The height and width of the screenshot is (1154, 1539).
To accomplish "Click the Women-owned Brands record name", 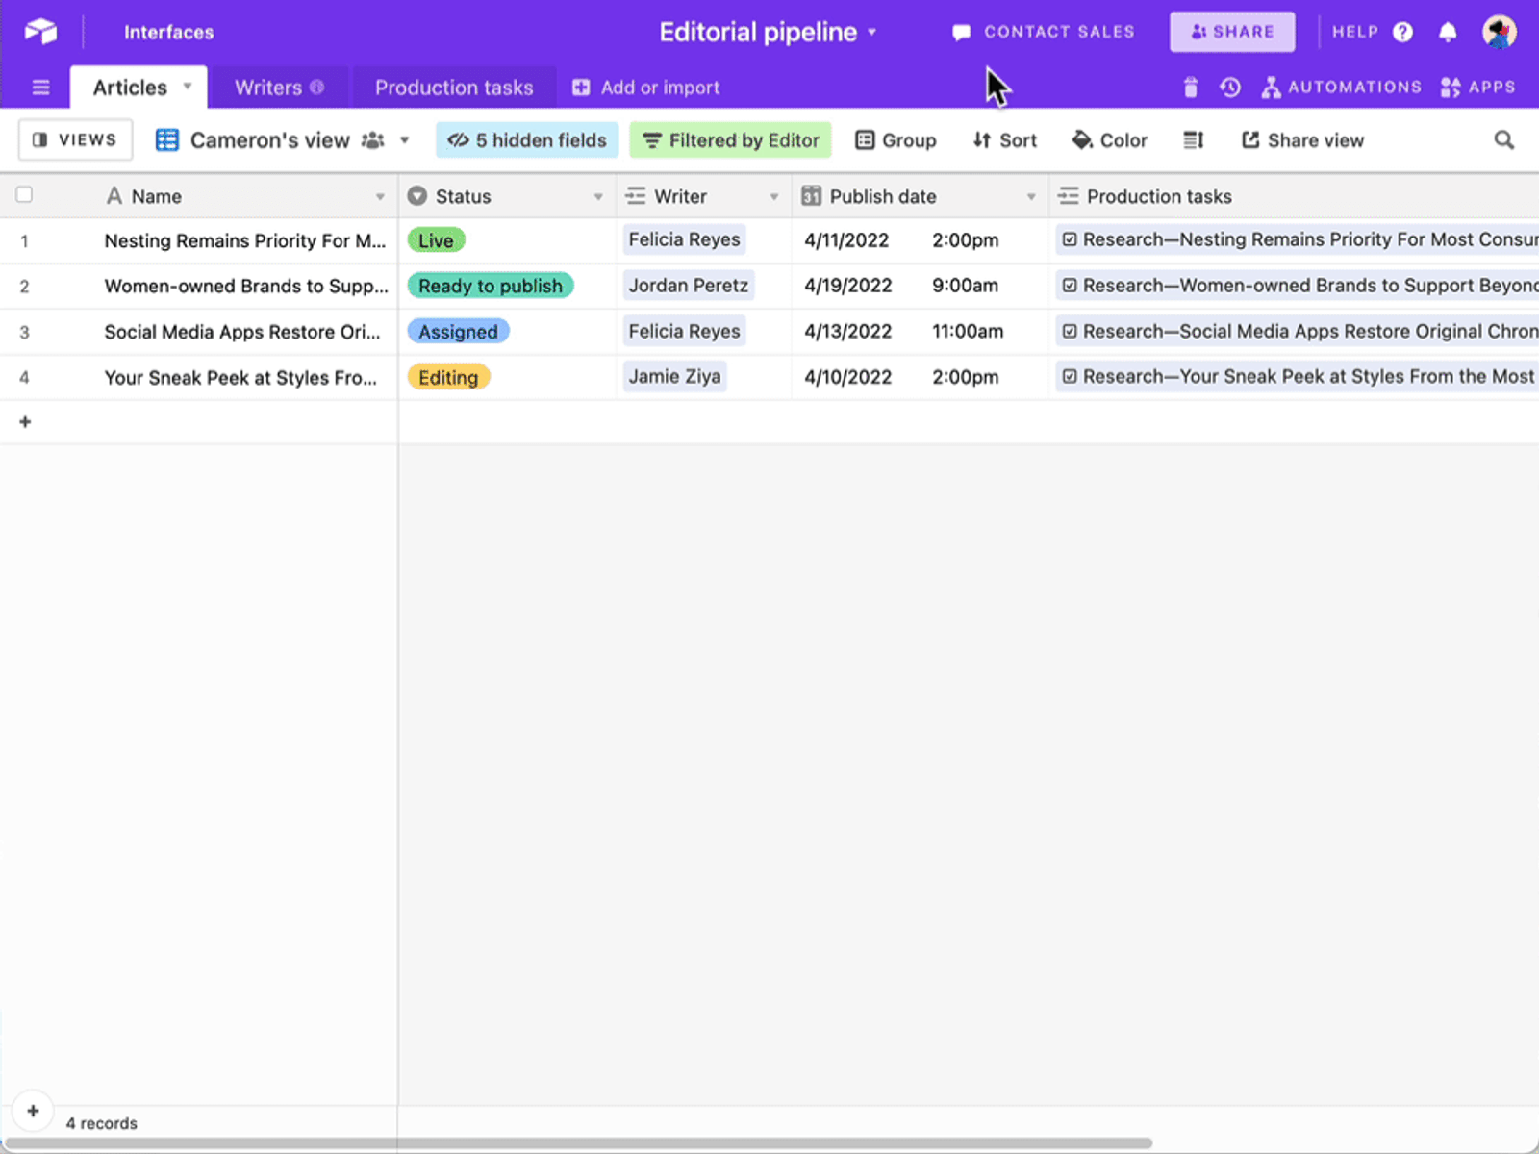I will coord(246,286).
